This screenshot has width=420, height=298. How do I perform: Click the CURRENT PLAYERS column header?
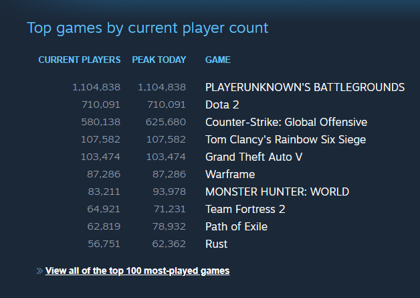click(80, 60)
